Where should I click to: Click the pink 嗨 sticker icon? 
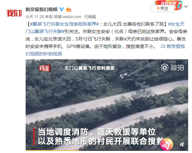coord(167,144)
